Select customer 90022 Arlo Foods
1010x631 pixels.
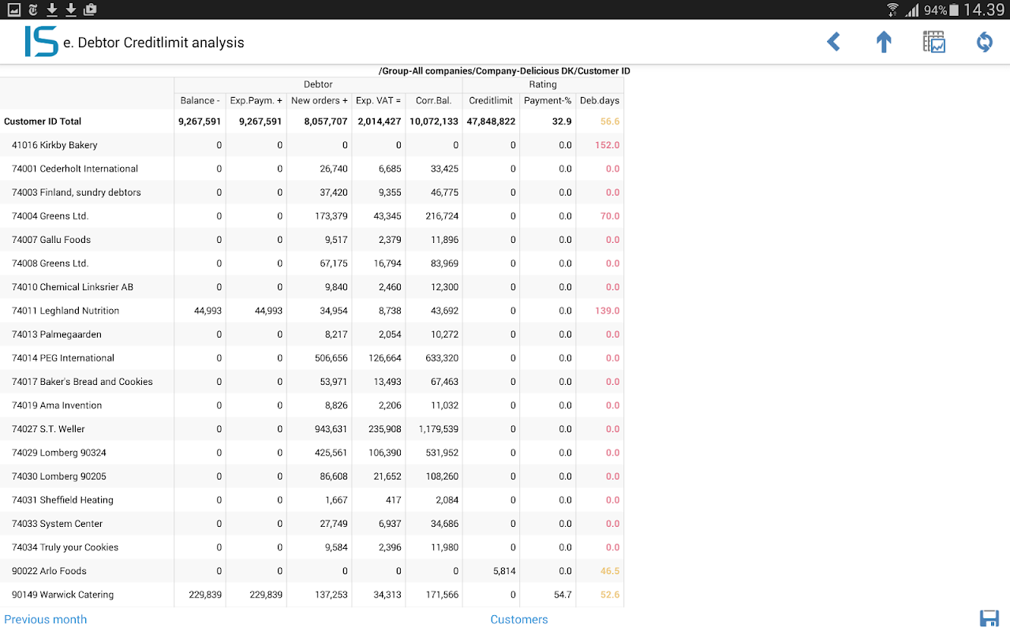click(x=312, y=571)
